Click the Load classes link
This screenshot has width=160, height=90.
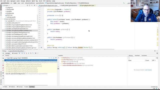coord(148,70)
